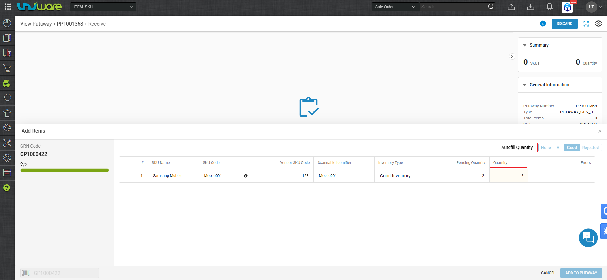Open the t-shirt sidebar icon

7,113
